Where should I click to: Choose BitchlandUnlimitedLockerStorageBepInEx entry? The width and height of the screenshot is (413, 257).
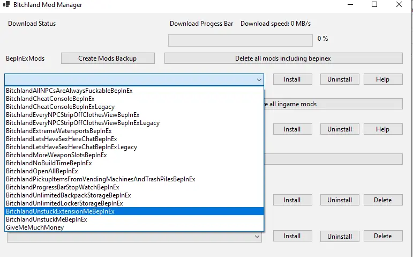pos(134,203)
